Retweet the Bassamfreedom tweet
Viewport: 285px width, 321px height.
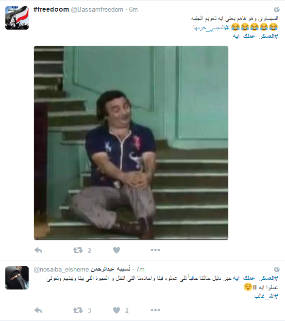pos(78,250)
